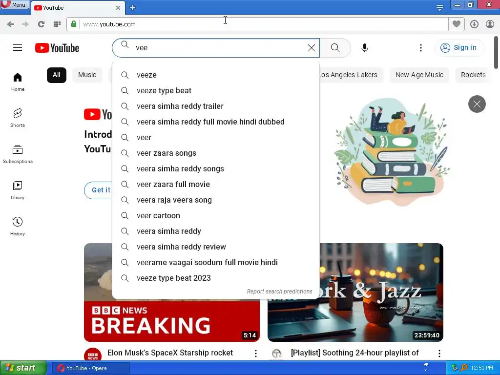Clear the search text with X
Screen dimensions: 500x375
click(312, 48)
